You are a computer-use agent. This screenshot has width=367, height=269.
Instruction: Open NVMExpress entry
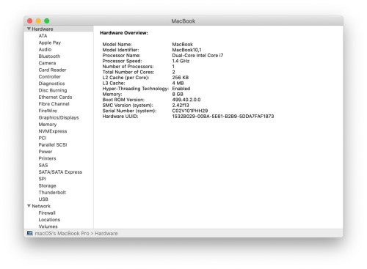(x=53, y=131)
